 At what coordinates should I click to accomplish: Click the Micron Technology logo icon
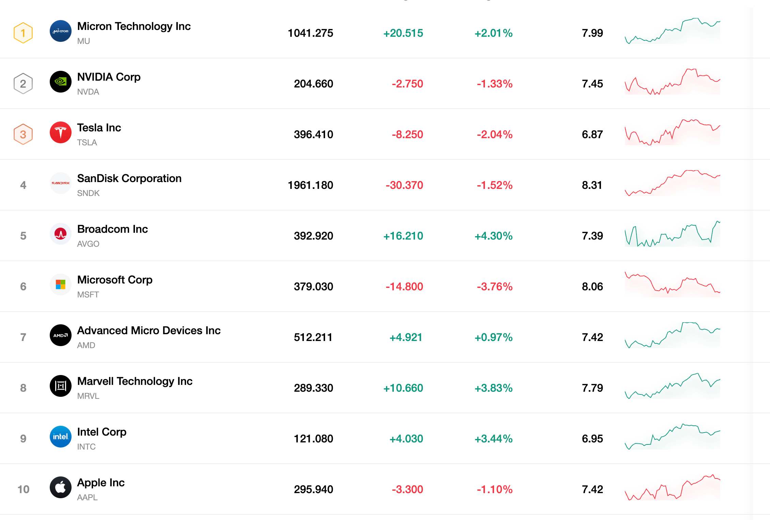(61, 31)
